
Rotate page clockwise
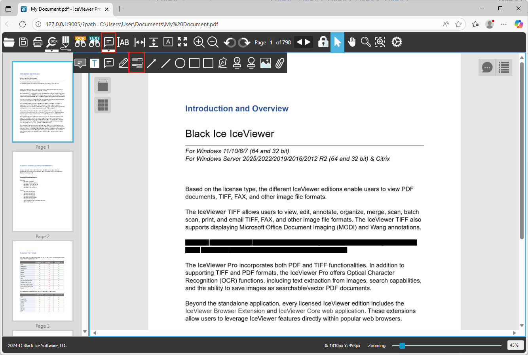(x=244, y=42)
